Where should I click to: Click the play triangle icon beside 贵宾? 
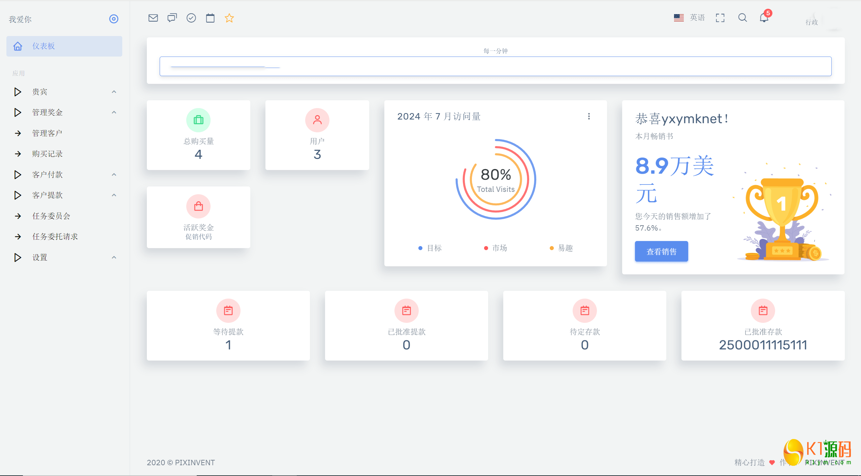pos(18,92)
